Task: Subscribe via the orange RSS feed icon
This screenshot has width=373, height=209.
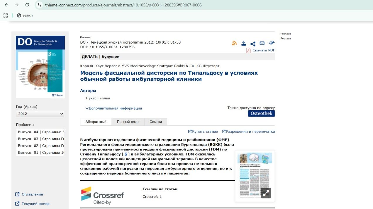Action: [x=234, y=43]
